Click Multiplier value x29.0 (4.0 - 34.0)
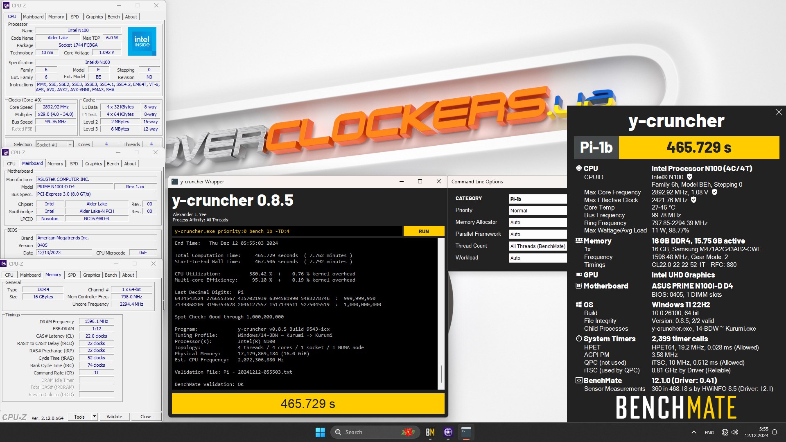This screenshot has height=442, width=786. pos(56,114)
